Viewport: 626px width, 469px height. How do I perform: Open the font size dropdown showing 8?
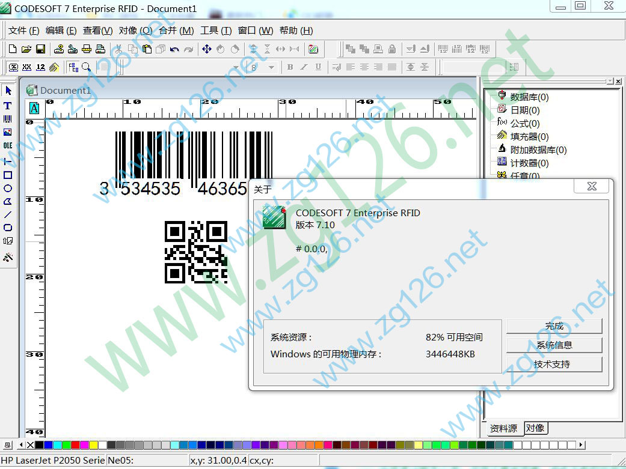pos(271,67)
